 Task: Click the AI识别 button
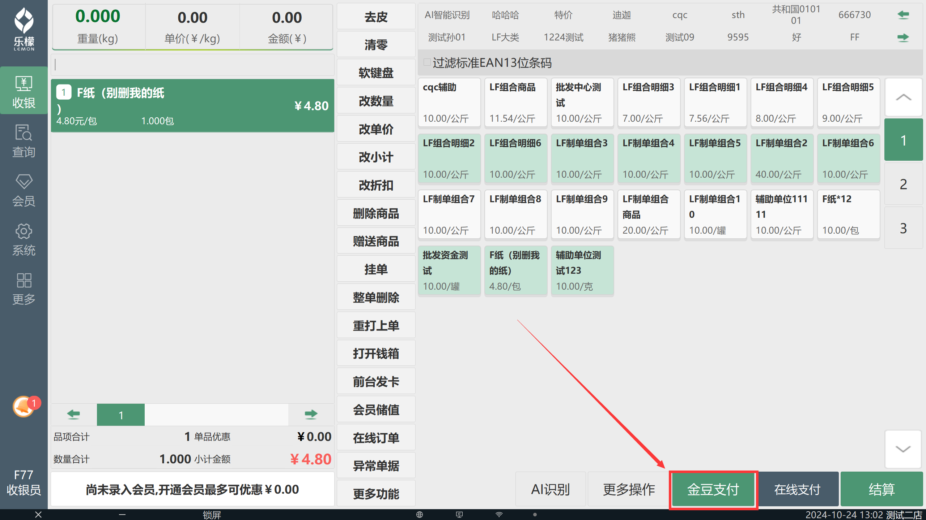coord(550,489)
